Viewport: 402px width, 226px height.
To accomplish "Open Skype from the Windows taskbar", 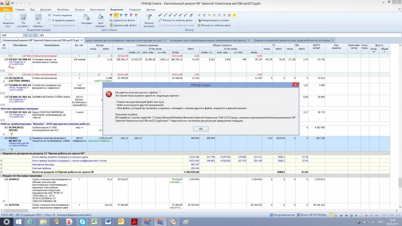I will click(82, 222).
